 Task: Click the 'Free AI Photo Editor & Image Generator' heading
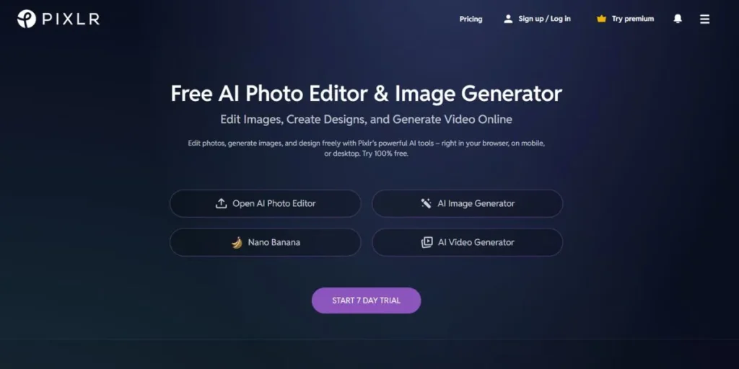point(366,93)
